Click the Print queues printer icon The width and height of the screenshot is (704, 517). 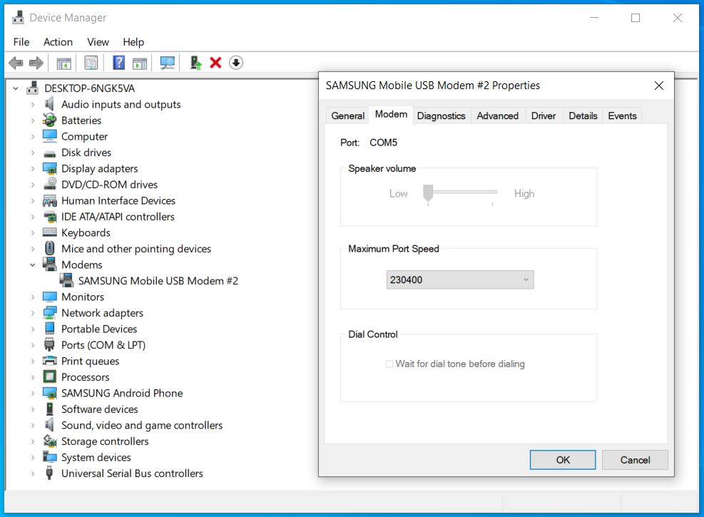tap(49, 361)
